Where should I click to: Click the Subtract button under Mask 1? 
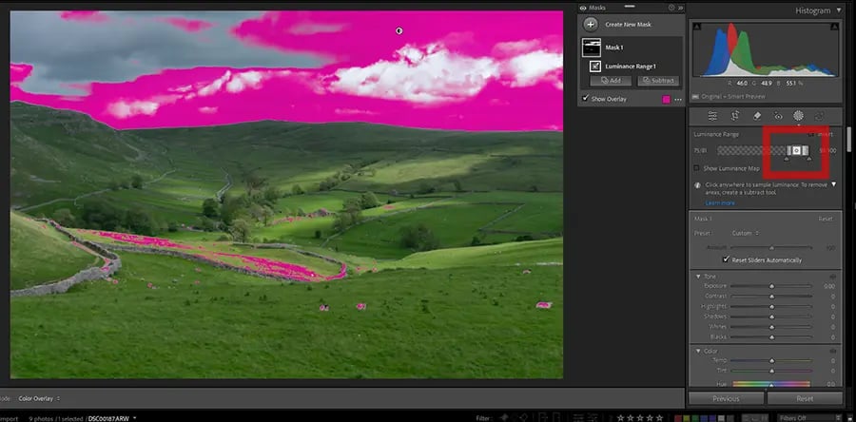tap(658, 81)
